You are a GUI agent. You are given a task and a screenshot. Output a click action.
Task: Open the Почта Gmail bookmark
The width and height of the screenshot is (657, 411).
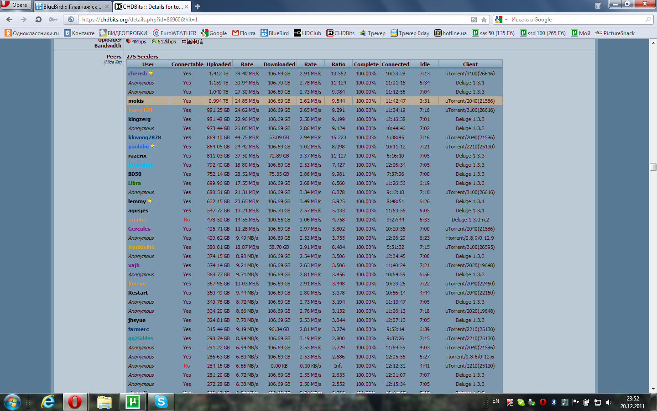click(x=244, y=33)
